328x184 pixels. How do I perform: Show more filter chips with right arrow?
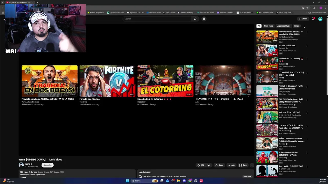tap(305, 27)
